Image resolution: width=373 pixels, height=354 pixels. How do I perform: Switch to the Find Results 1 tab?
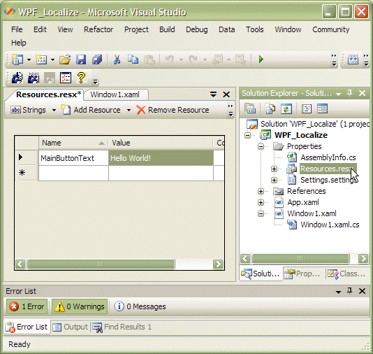[x=122, y=327]
